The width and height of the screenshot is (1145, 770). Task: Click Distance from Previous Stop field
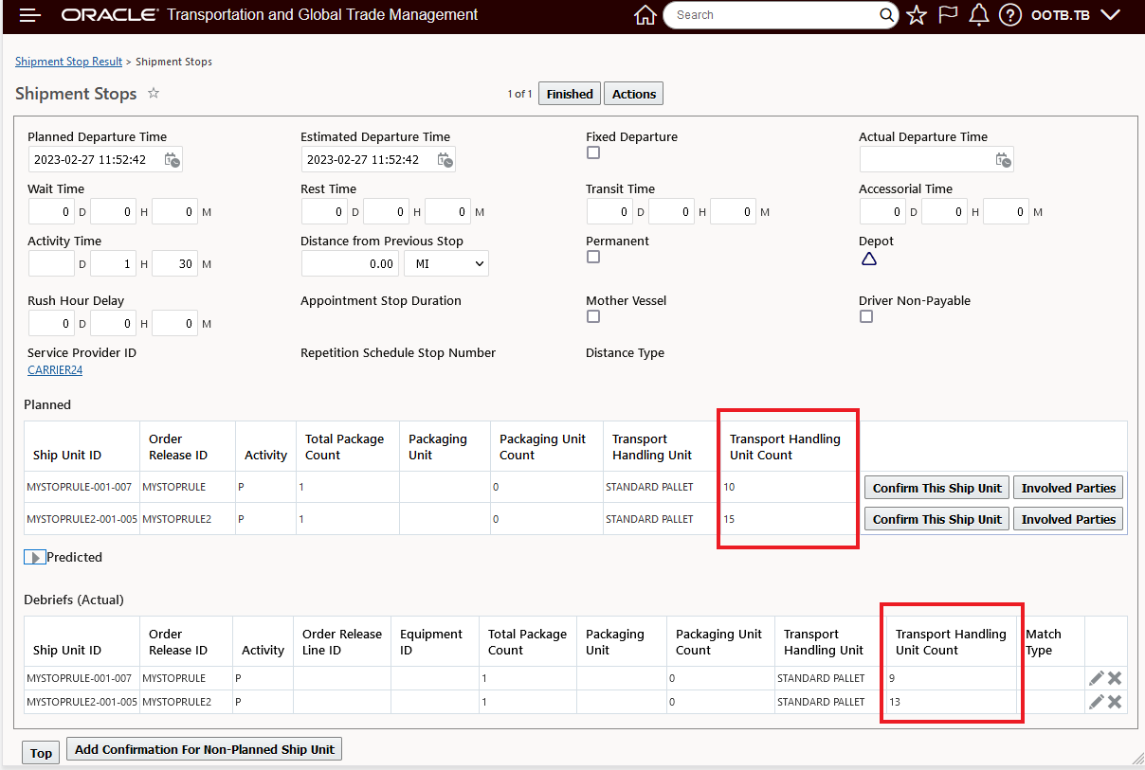coord(351,263)
